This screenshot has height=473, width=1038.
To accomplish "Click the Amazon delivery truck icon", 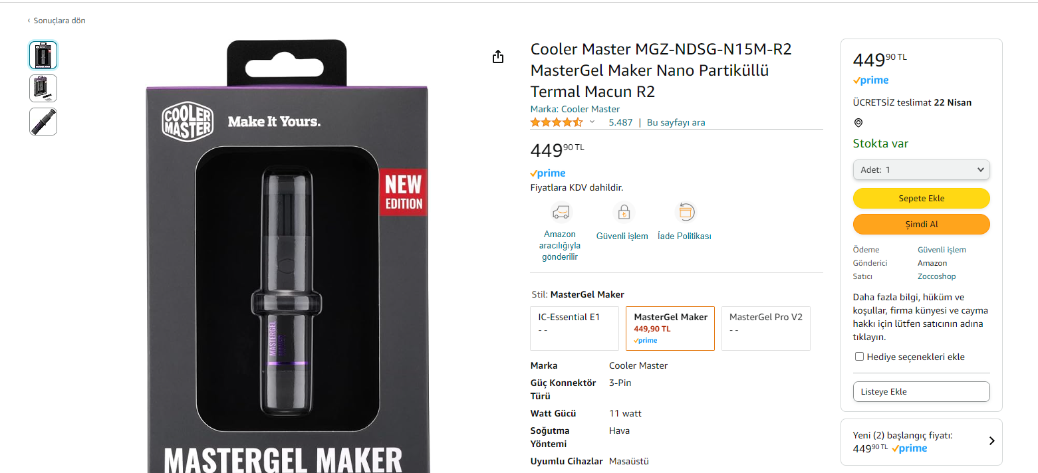I will [561, 213].
